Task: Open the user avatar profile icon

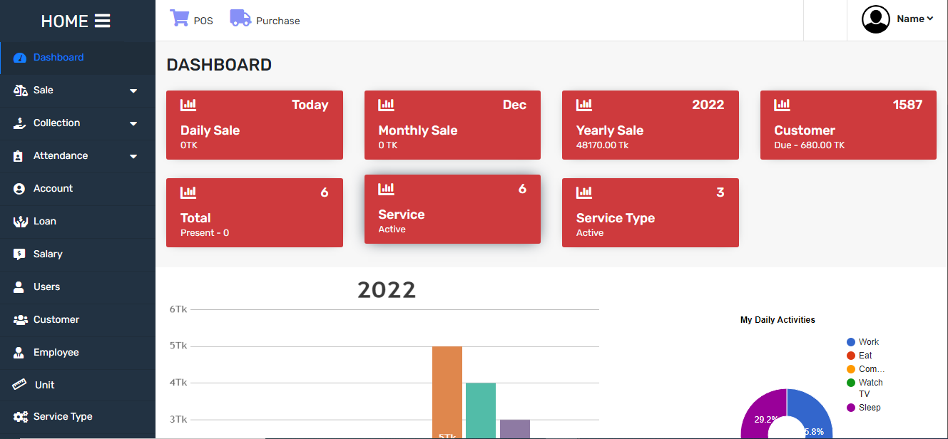Action: point(876,19)
